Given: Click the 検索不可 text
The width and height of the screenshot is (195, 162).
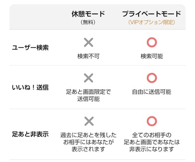Looking at the screenshot, I should coord(88,56).
